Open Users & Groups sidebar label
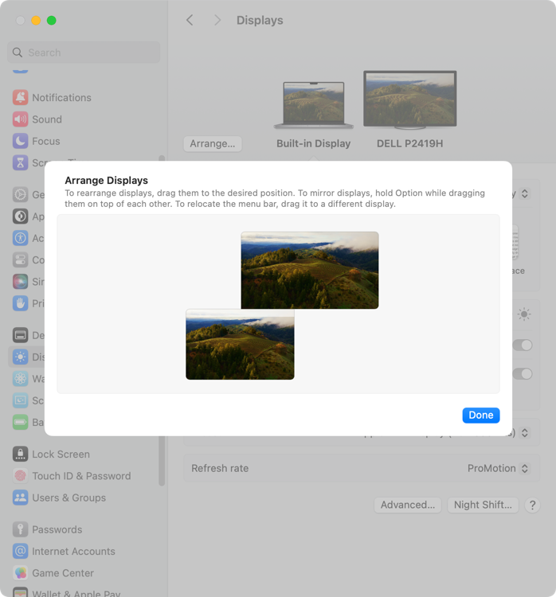This screenshot has height=597, width=556. (x=69, y=497)
